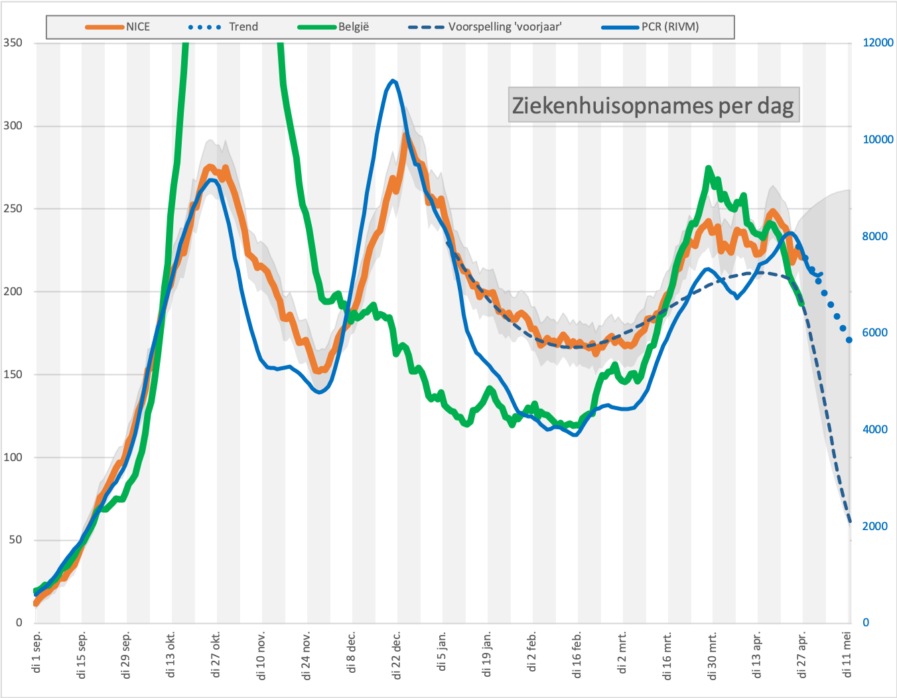The image size is (897, 698).
Task: Click the Voorspelling 'voorjaar' legend entry
Action: coord(486,27)
